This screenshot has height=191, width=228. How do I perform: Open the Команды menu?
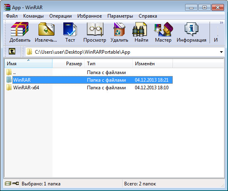33,16
